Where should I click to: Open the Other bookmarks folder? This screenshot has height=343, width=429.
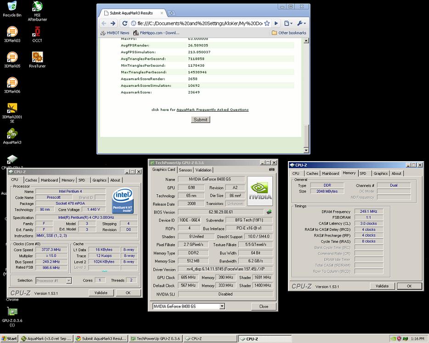[x=289, y=33]
